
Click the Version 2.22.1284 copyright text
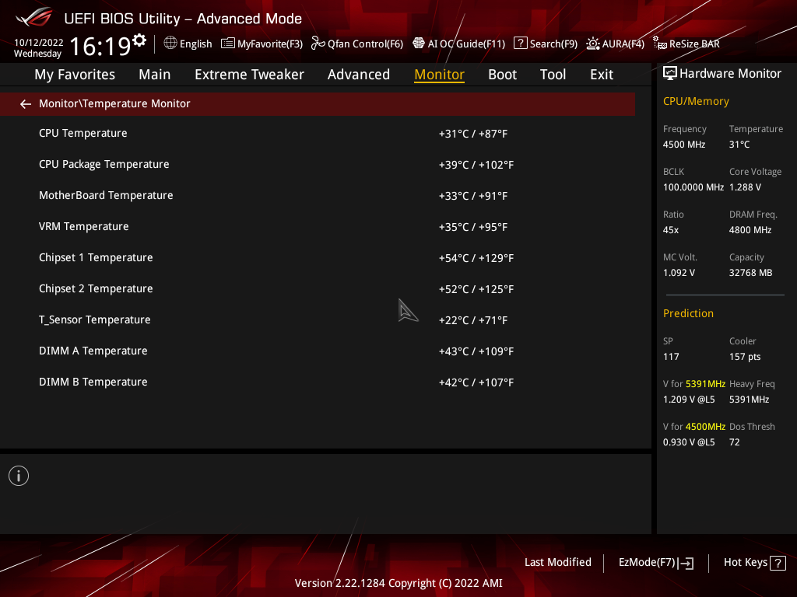click(398, 583)
